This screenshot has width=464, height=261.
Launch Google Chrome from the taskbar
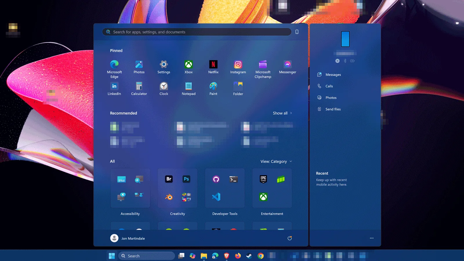(260, 256)
